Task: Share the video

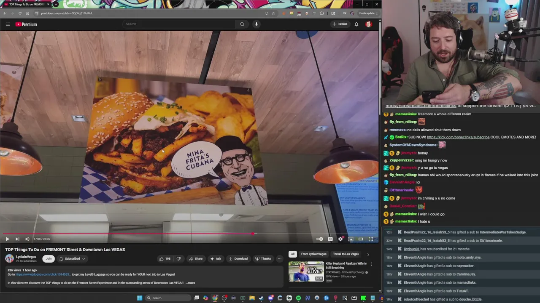Action: click(196, 259)
